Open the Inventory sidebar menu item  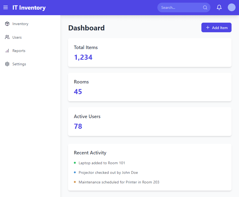tap(20, 24)
